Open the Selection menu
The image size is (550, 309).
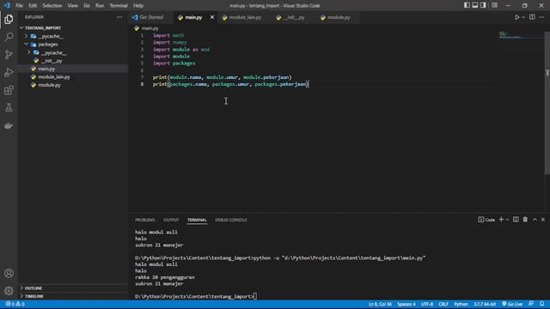[52, 6]
